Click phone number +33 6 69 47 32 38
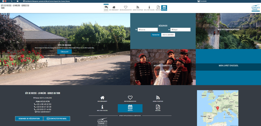The image size is (261, 126). 43,107
